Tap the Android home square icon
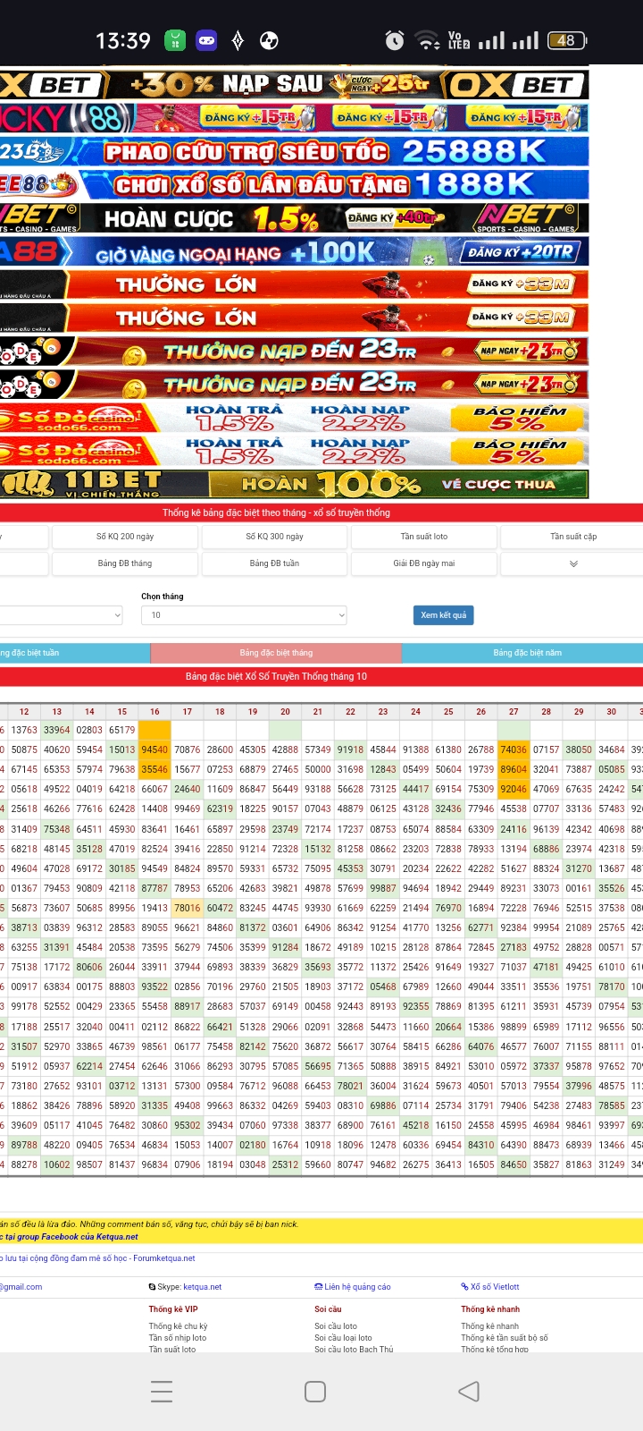Screen dimensions: 643x1431 point(315,1392)
